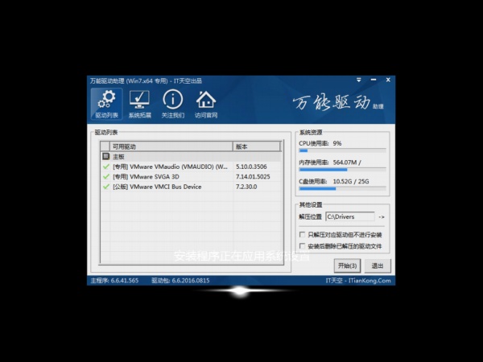The height and width of the screenshot is (362, 483).
Task: Click the CPU使用率 progress bar
Action: click(x=342, y=150)
